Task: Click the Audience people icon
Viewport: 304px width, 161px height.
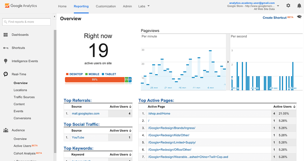Action: tap(6, 130)
